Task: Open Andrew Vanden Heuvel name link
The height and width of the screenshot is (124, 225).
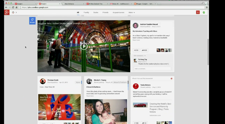Action: click(149, 24)
